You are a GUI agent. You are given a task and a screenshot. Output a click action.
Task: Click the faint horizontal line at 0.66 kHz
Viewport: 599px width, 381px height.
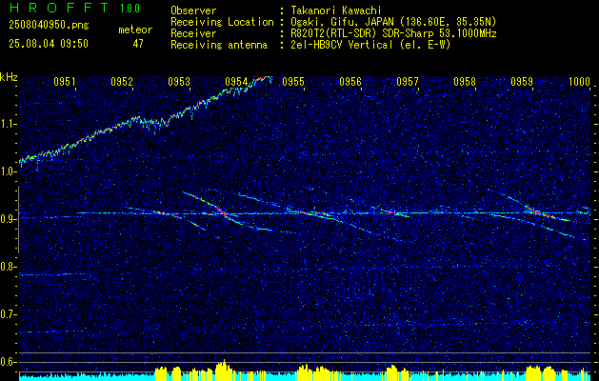[52, 331]
